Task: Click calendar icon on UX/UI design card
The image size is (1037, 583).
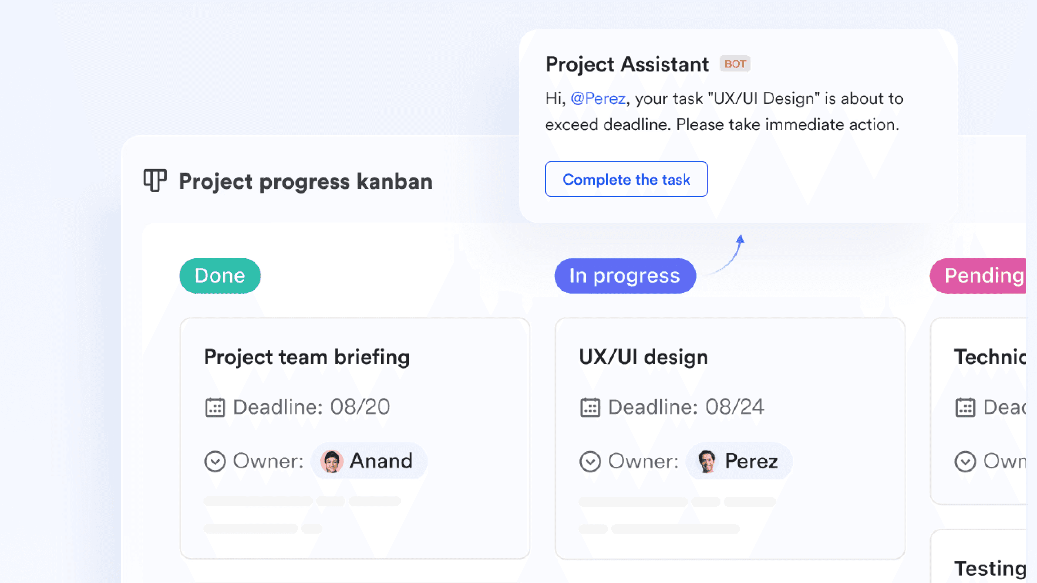Action: (x=590, y=407)
